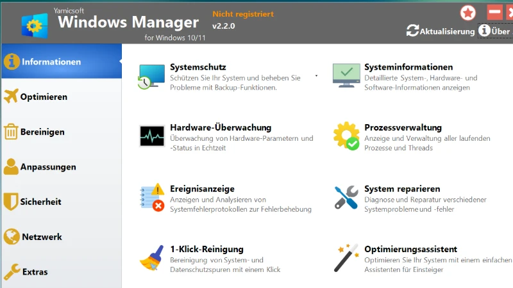Click the 'Nicht registriert' status text
The height and width of the screenshot is (288, 513).
(x=243, y=14)
